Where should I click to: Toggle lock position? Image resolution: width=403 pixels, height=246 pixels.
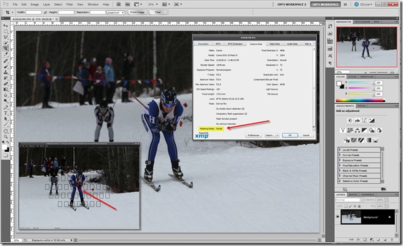(x=355, y=206)
